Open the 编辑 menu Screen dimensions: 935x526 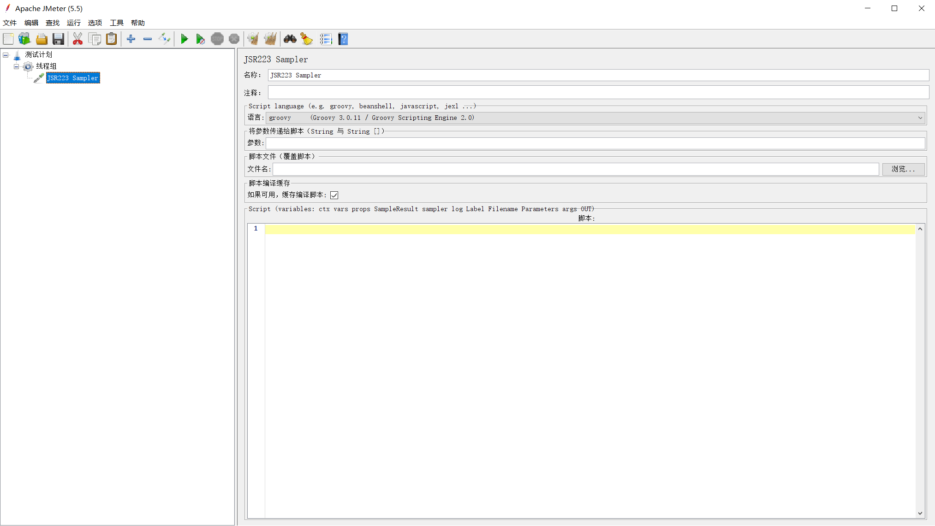coord(31,23)
